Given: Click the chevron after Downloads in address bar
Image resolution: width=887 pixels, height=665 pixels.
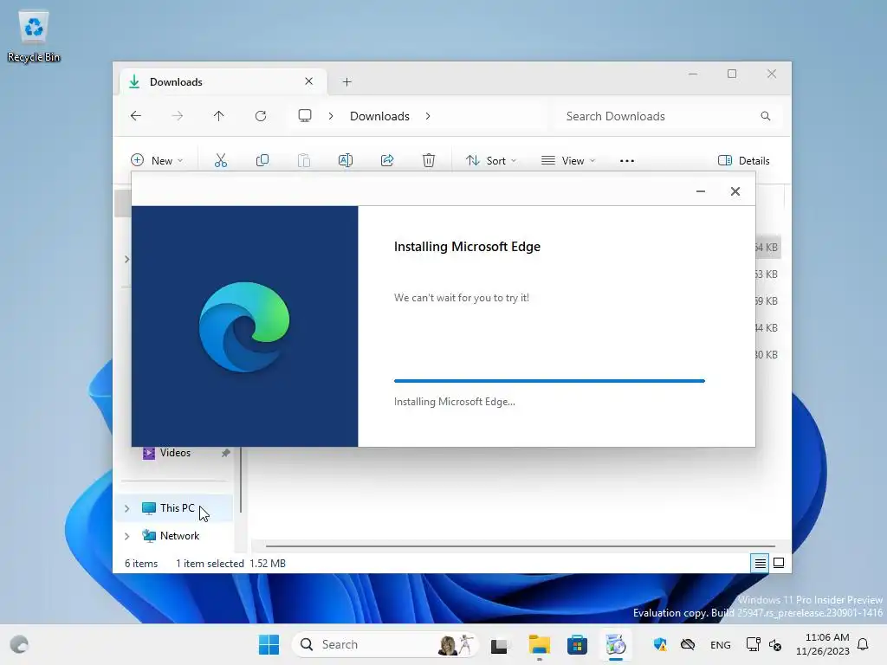Looking at the screenshot, I should [x=428, y=116].
